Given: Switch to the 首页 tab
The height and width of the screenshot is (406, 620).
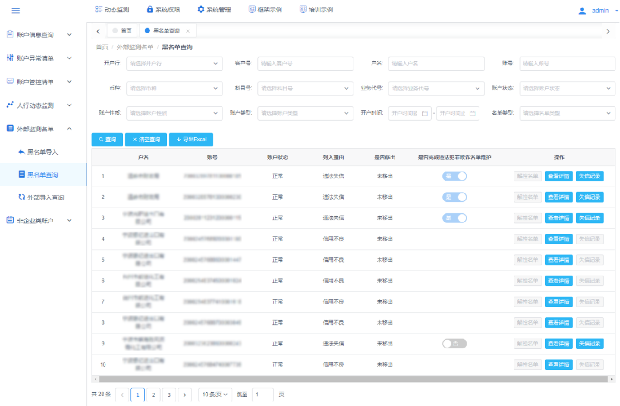Looking at the screenshot, I should pyautogui.click(x=122, y=31).
